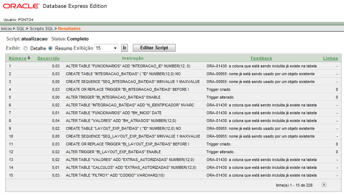
Task: Sort by Decorrido column header
Action: coord(49,58)
